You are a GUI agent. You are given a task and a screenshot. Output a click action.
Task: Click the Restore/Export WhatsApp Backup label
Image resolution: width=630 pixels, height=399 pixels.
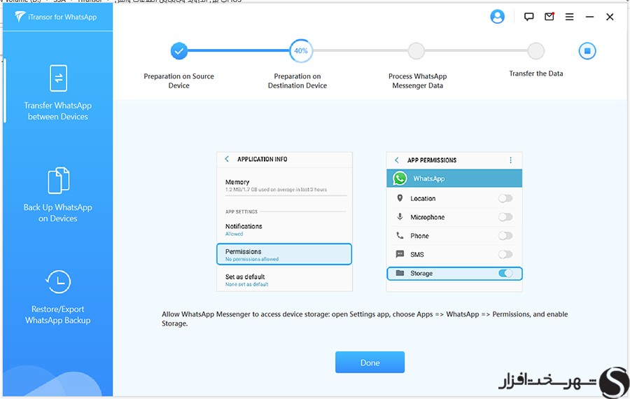pyautogui.click(x=58, y=314)
